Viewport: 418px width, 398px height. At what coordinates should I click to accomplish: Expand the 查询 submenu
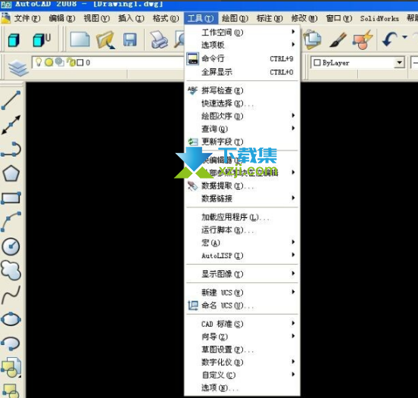pyautogui.click(x=242, y=129)
